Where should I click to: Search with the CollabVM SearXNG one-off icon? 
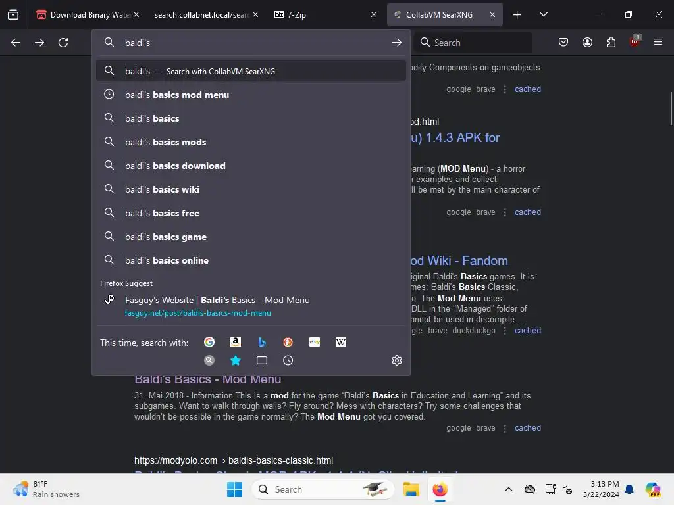(209, 360)
